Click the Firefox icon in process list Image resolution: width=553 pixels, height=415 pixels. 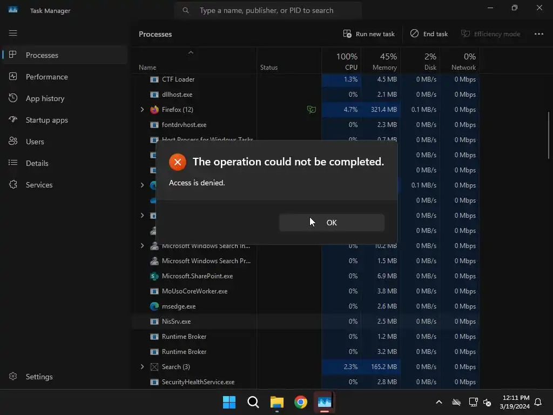click(154, 109)
